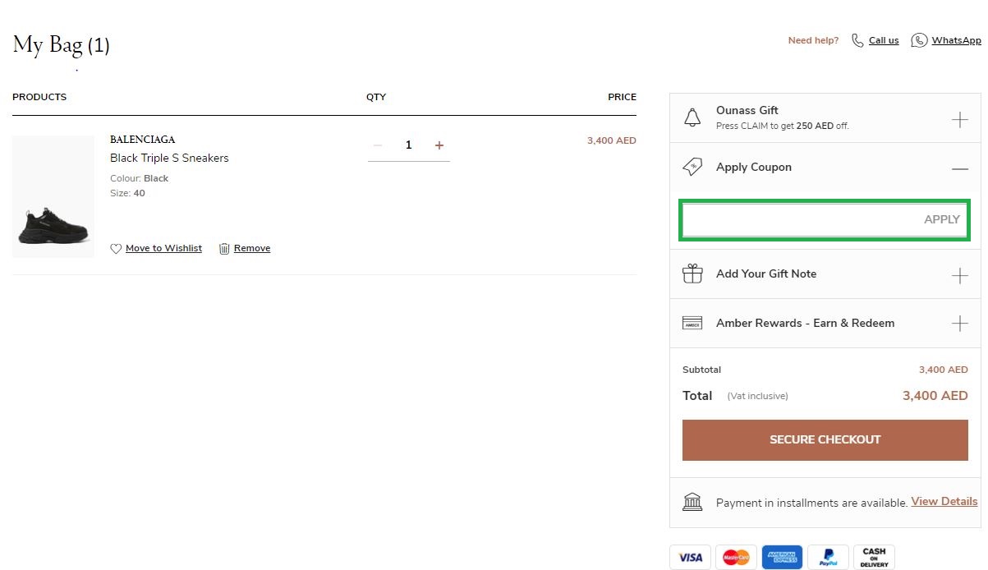988x570 pixels.
Task: Decrease quantity with the minus stepper
Action: pyautogui.click(x=378, y=145)
